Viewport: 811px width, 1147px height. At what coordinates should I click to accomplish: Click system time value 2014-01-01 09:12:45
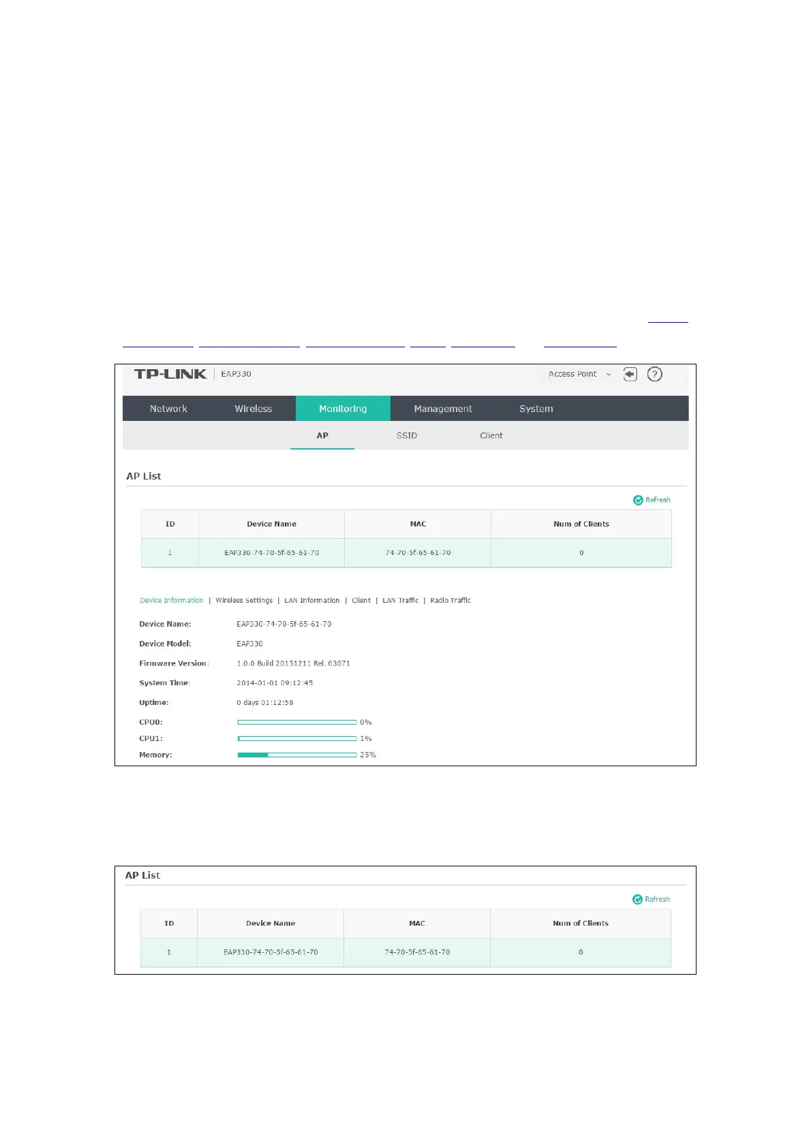[x=275, y=682]
